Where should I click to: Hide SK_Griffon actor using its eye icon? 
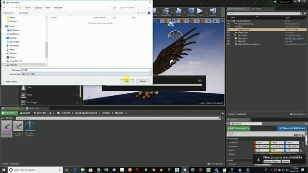coord(228,36)
